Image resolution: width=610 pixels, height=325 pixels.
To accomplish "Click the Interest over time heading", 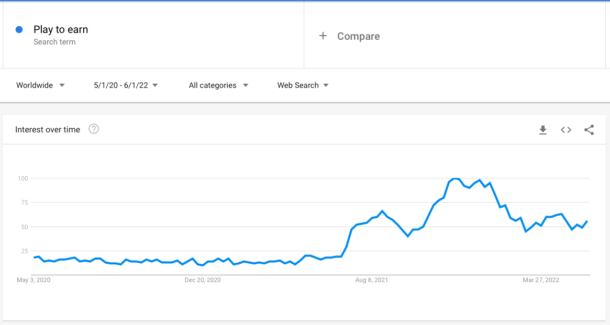I will (48, 130).
